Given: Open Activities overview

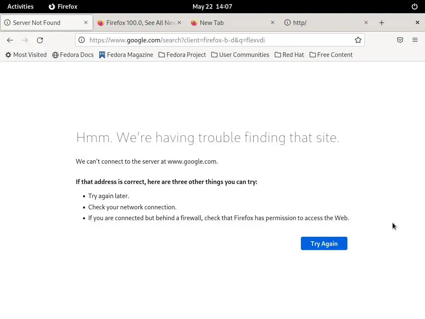Looking at the screenshot, I should pyautogui.click(x=20, y=7).
